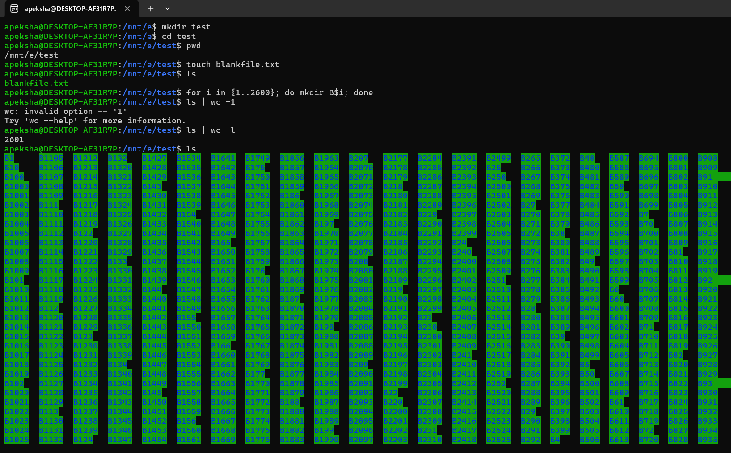This screenshot has height=453, width=731.
Task: Click the blankfile.txt filename in the output
Action: (x=36, y=83)
